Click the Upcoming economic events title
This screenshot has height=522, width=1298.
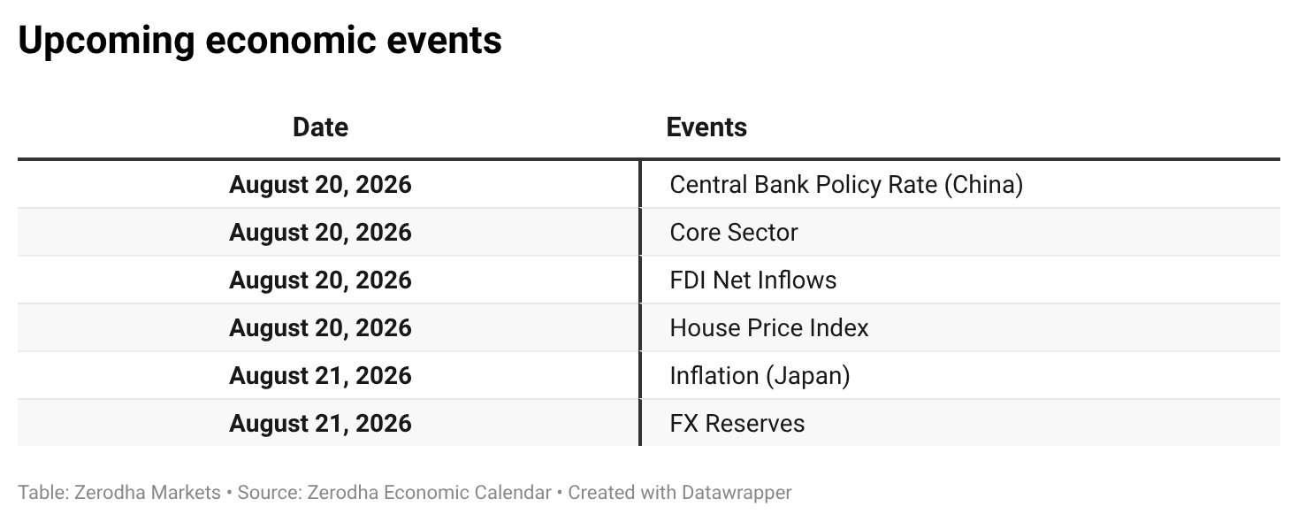pos(260,41)
